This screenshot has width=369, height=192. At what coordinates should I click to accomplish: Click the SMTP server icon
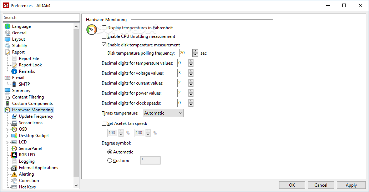[14, 84]
